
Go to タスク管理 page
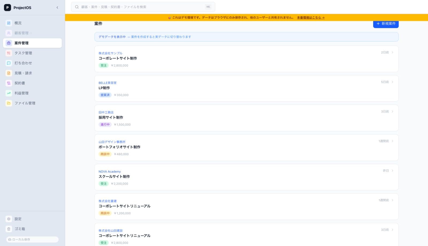point(32,53)
